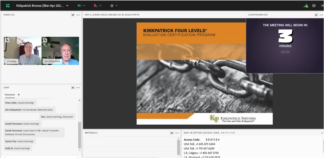Click the VIDEO (2) pod title

9,15
